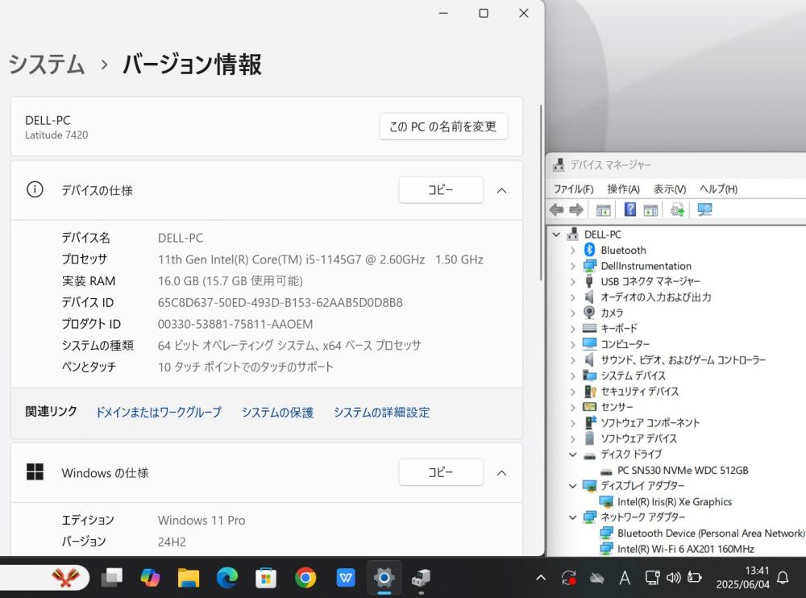Select Intel(R) Wi-Fi 6 AX201 160MHz adapter
This screenshot has height=598, width=806.
685,549
